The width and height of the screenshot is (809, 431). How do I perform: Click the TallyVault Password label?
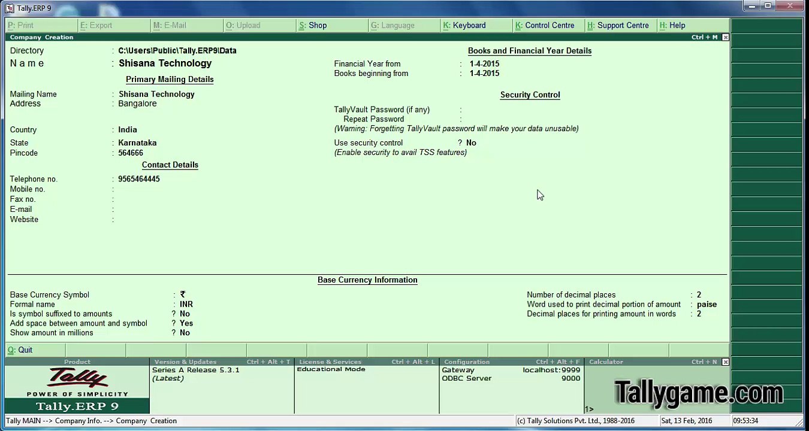[382, 110]
